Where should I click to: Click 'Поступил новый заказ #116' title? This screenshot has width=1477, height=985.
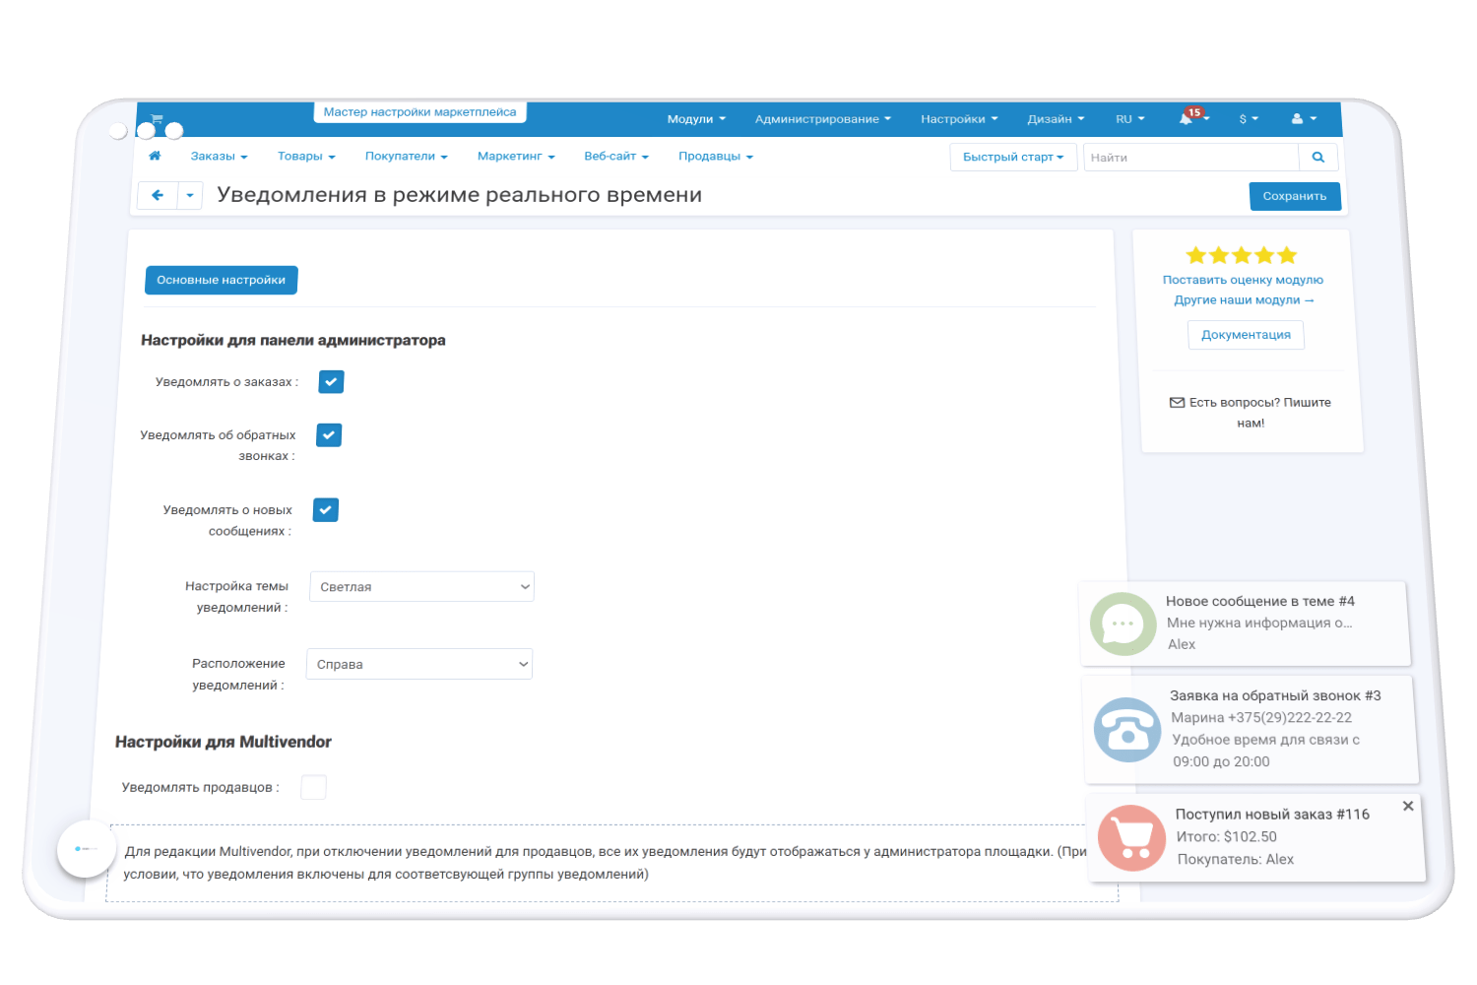[x=1272, y=815]
